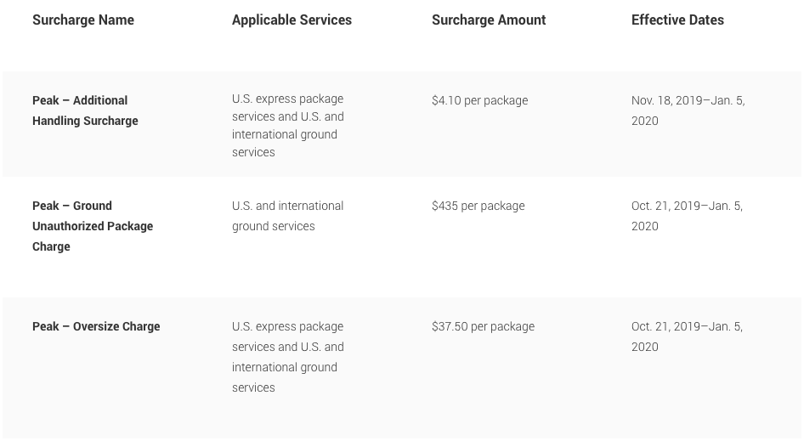Select the Peak – Ground Unauthorized Package Charge name
Screen dimensions: 804x441
(93, 226)
